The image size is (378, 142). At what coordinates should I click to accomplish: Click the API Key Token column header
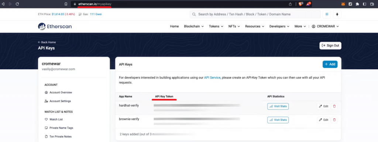[164, 96]
